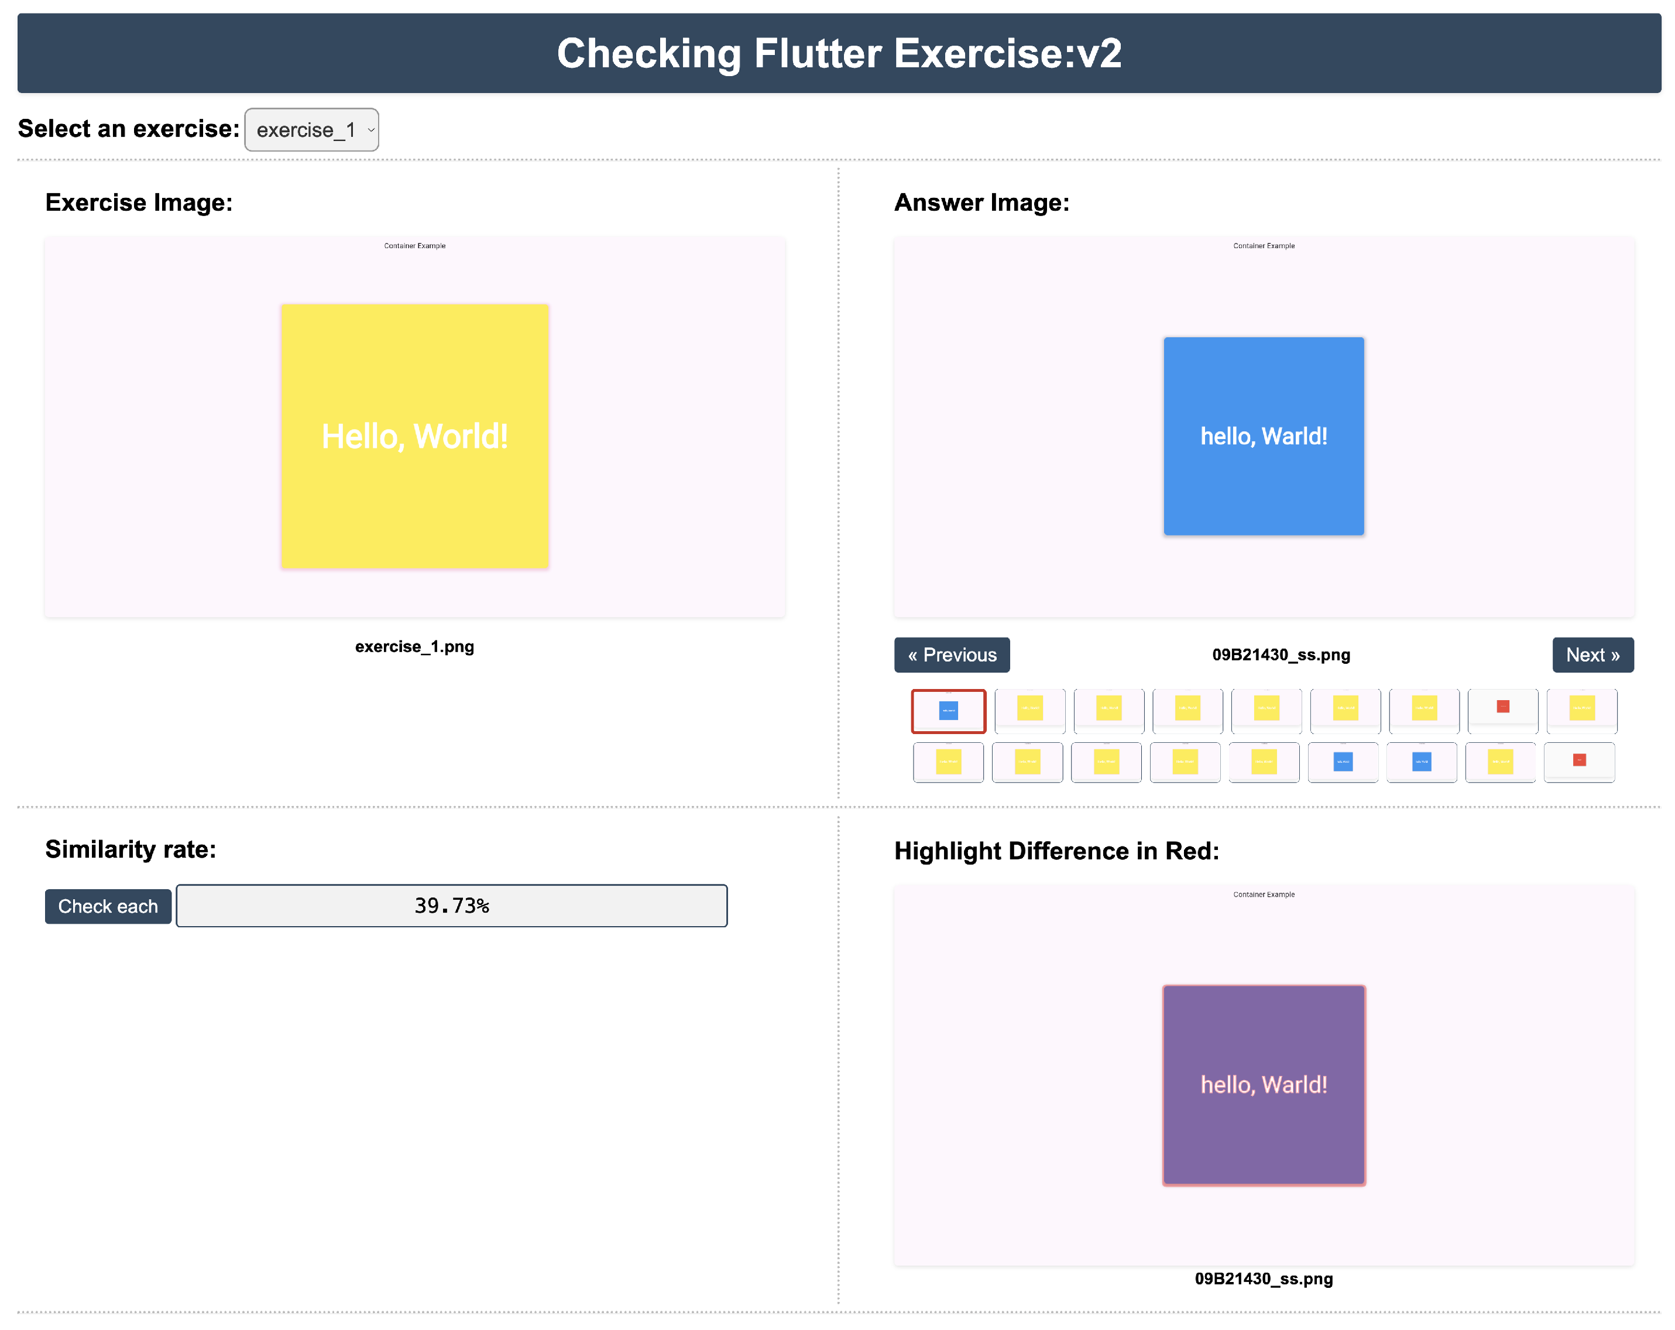This screenshot has height=1330, width=1675.
Task: Open the red-square thumbnail in bottom row
Action: (1578, 762)
